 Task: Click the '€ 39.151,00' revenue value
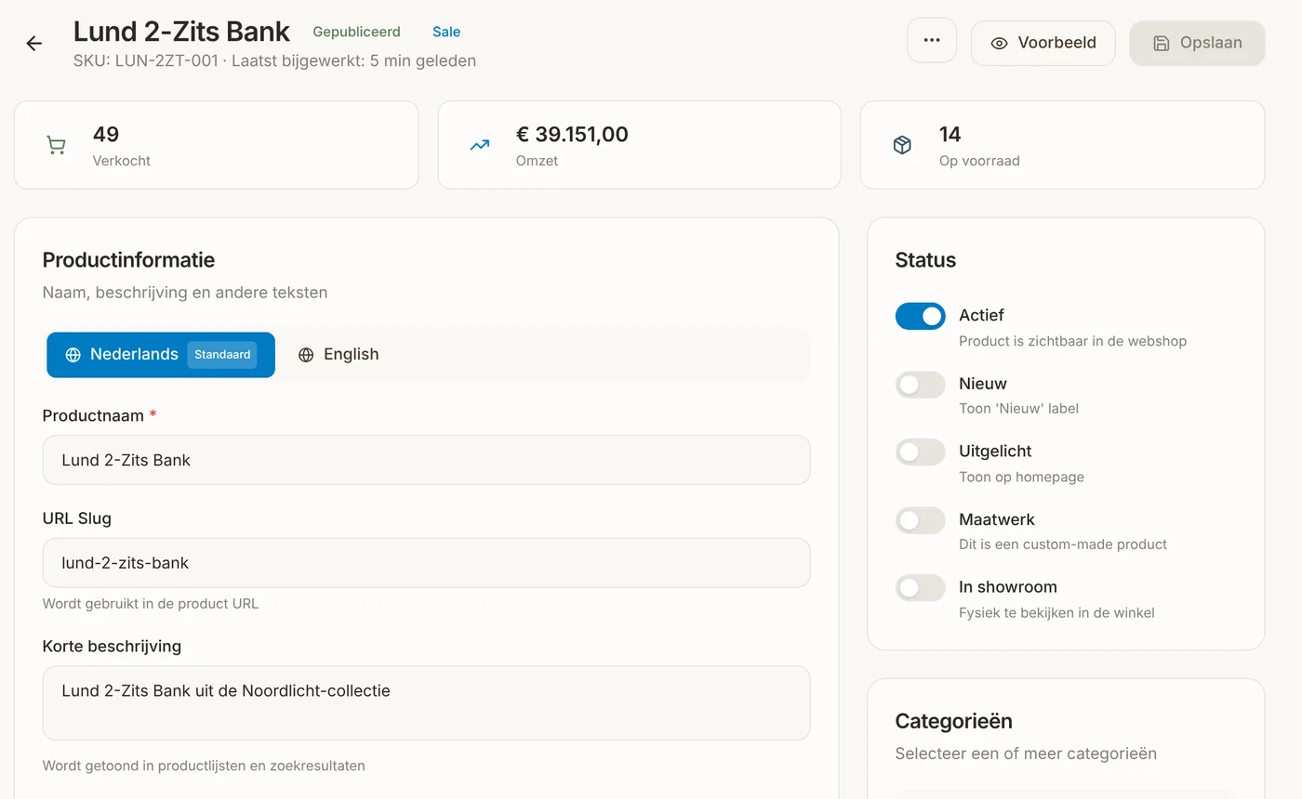tap(572, 134)
